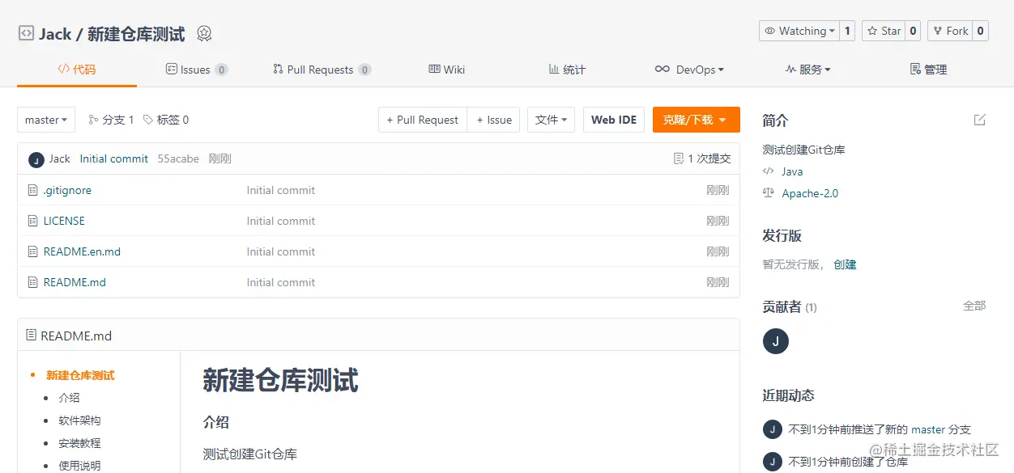
Task: Switch to the Pull Requests tab
Action: pos(322,70)
